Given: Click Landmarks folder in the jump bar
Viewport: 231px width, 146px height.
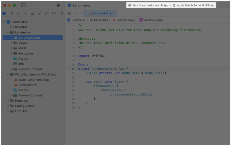Looking at the screenshot, I should [99, 20].
